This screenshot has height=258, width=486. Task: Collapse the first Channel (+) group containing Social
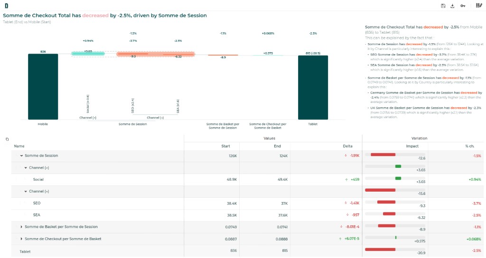coord(26,168)
